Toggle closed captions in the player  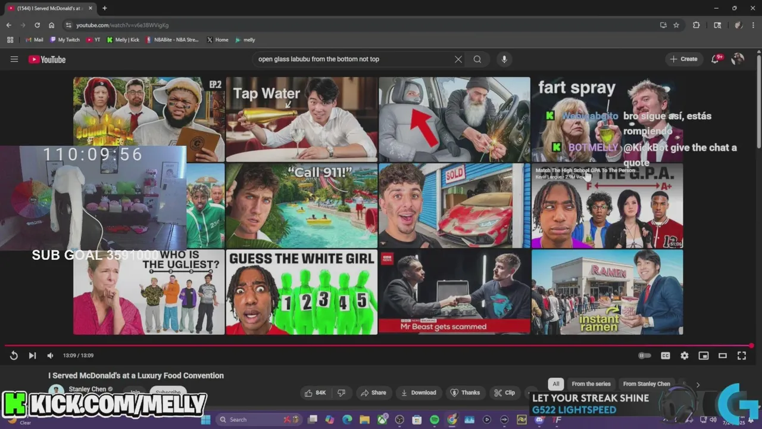[666, 356]
